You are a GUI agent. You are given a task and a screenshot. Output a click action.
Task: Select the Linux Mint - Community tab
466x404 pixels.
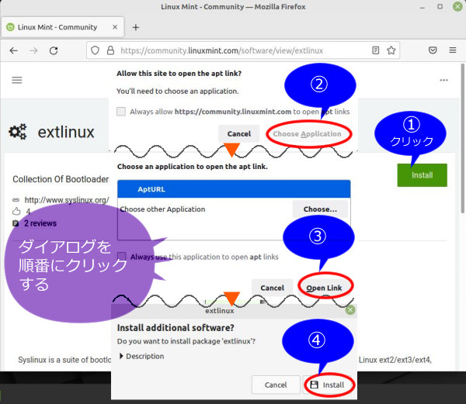click(62, 27)
